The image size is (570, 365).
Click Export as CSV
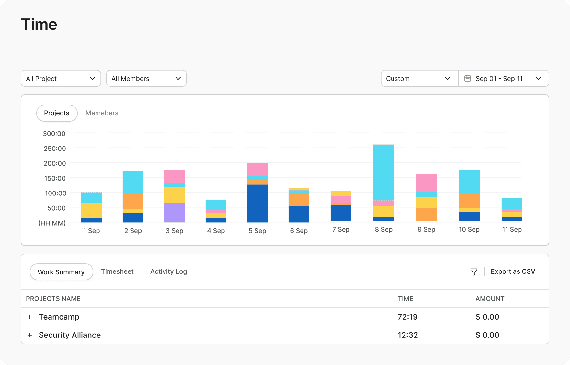pos(513,271)
